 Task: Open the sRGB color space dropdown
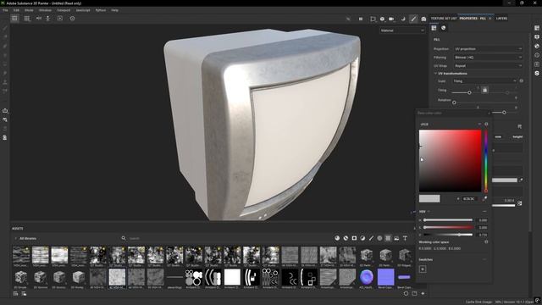[x=450, y=125]
